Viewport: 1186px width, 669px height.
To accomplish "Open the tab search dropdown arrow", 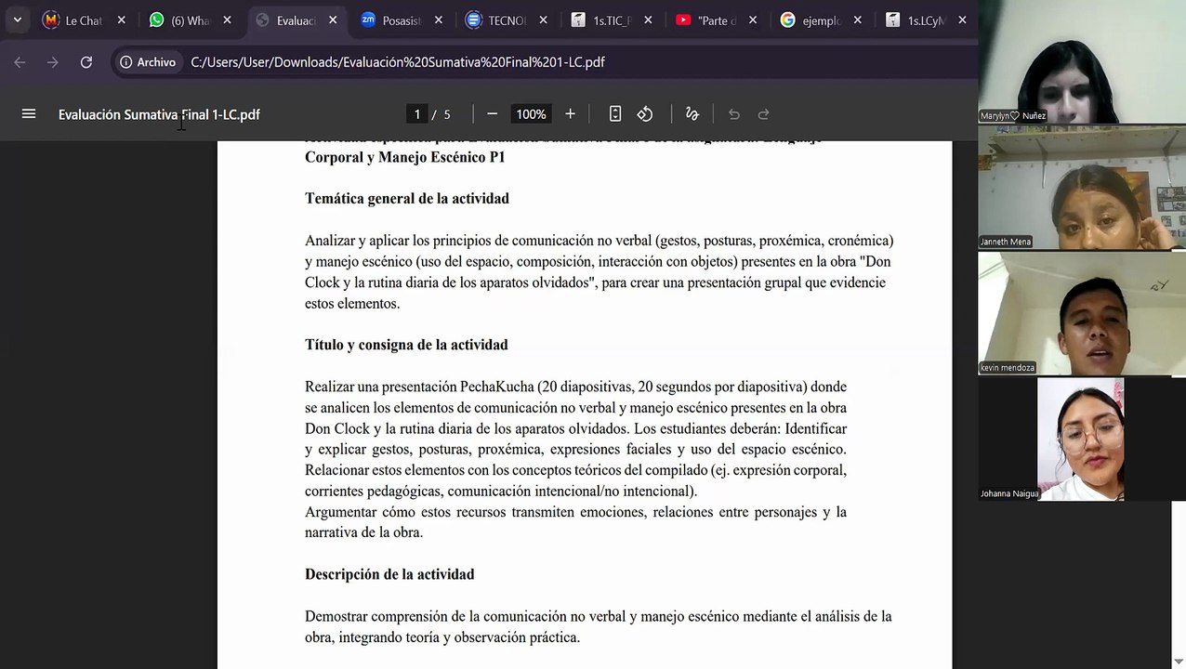I will pyautogui.click(x=17, y=20).
